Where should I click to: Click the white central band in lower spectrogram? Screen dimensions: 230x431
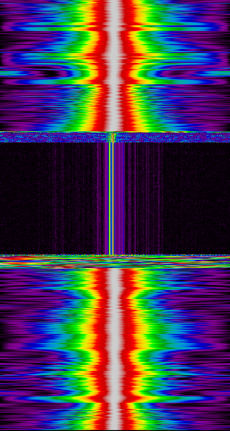click(114, 349)
